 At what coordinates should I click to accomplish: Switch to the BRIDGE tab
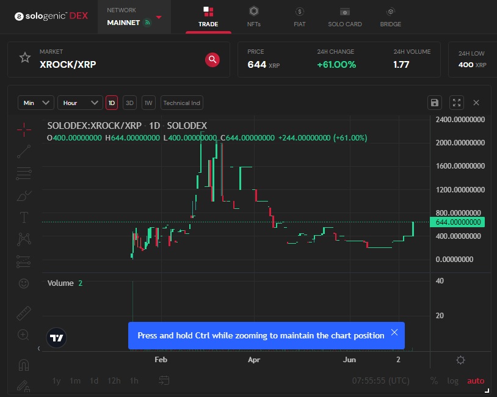click(x=391, y=17)
